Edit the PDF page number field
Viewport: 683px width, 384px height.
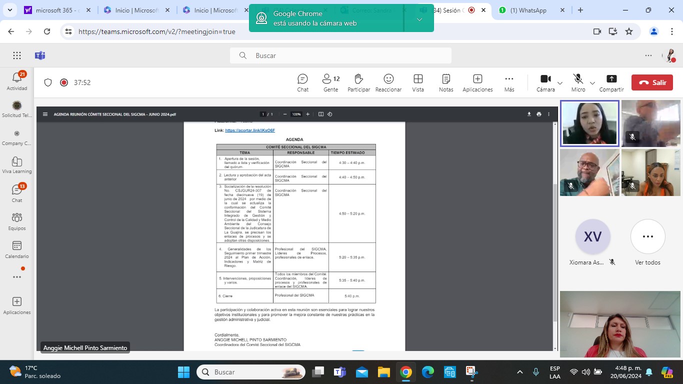263,114
